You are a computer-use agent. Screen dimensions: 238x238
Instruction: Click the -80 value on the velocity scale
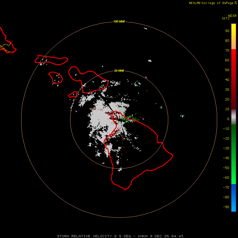tap(226, 197)
